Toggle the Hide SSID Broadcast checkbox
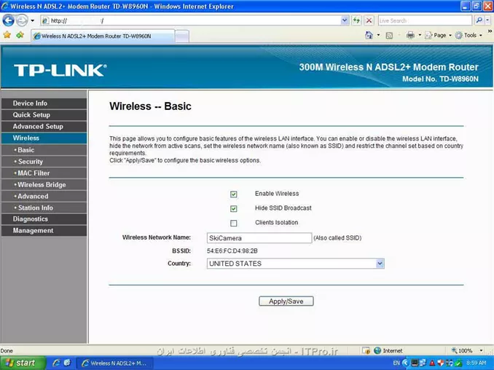 [x=233, y=209]
